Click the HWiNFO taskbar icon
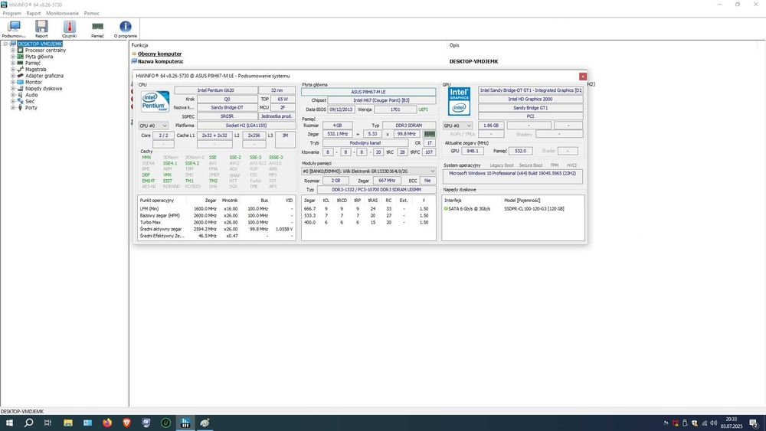Screen dimensions: 766x431 [x=185, y=423]
